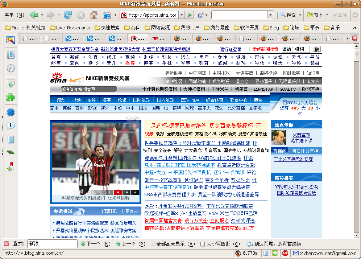The image size is (361, 259).
Task: Close the current tab with the red X
Action: (x=355, y=38)
